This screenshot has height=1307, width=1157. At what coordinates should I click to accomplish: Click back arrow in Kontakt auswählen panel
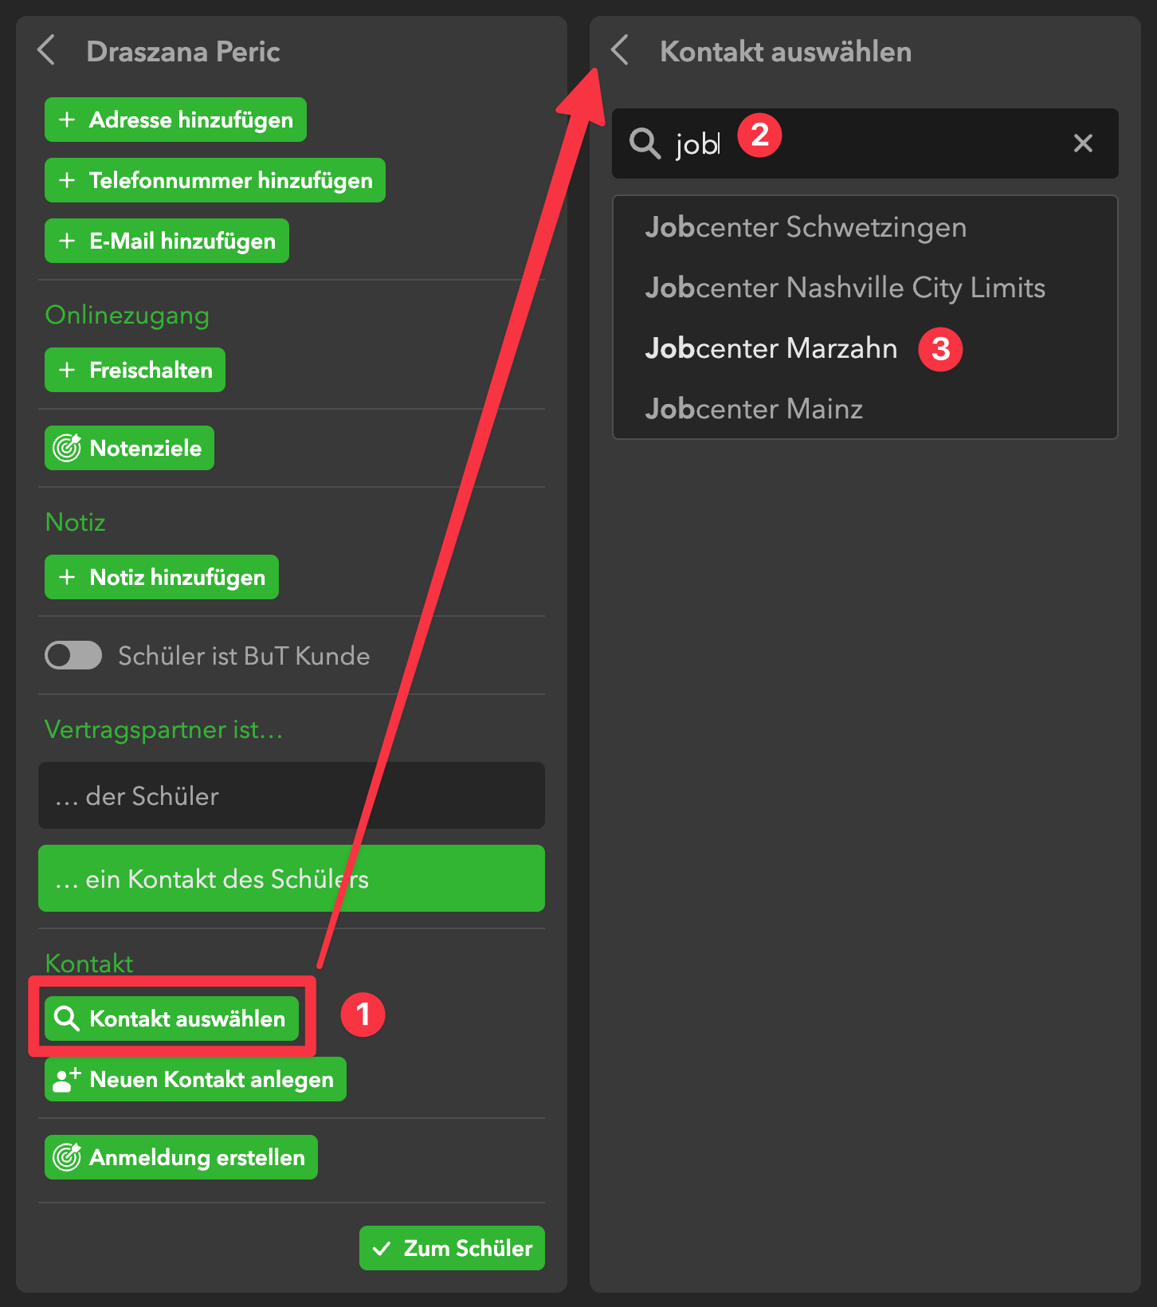621,50
